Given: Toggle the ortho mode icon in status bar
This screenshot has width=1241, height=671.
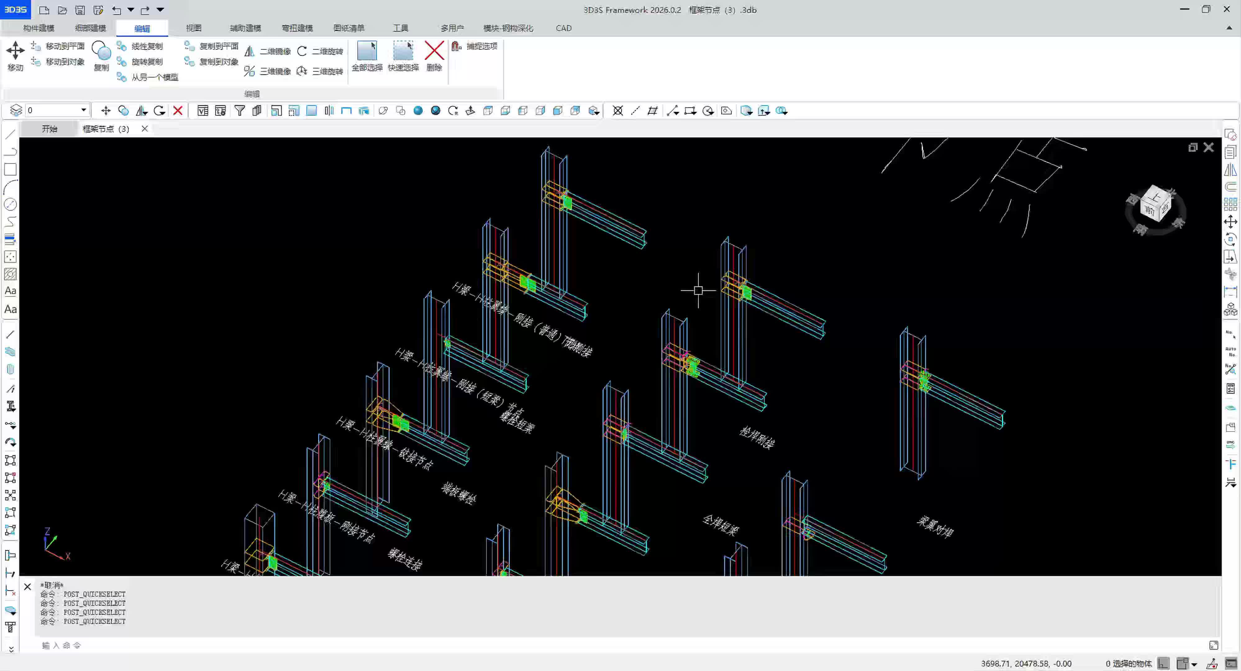Looking at the screenshot, I should pyautogui.click(x=1163, y=663).
